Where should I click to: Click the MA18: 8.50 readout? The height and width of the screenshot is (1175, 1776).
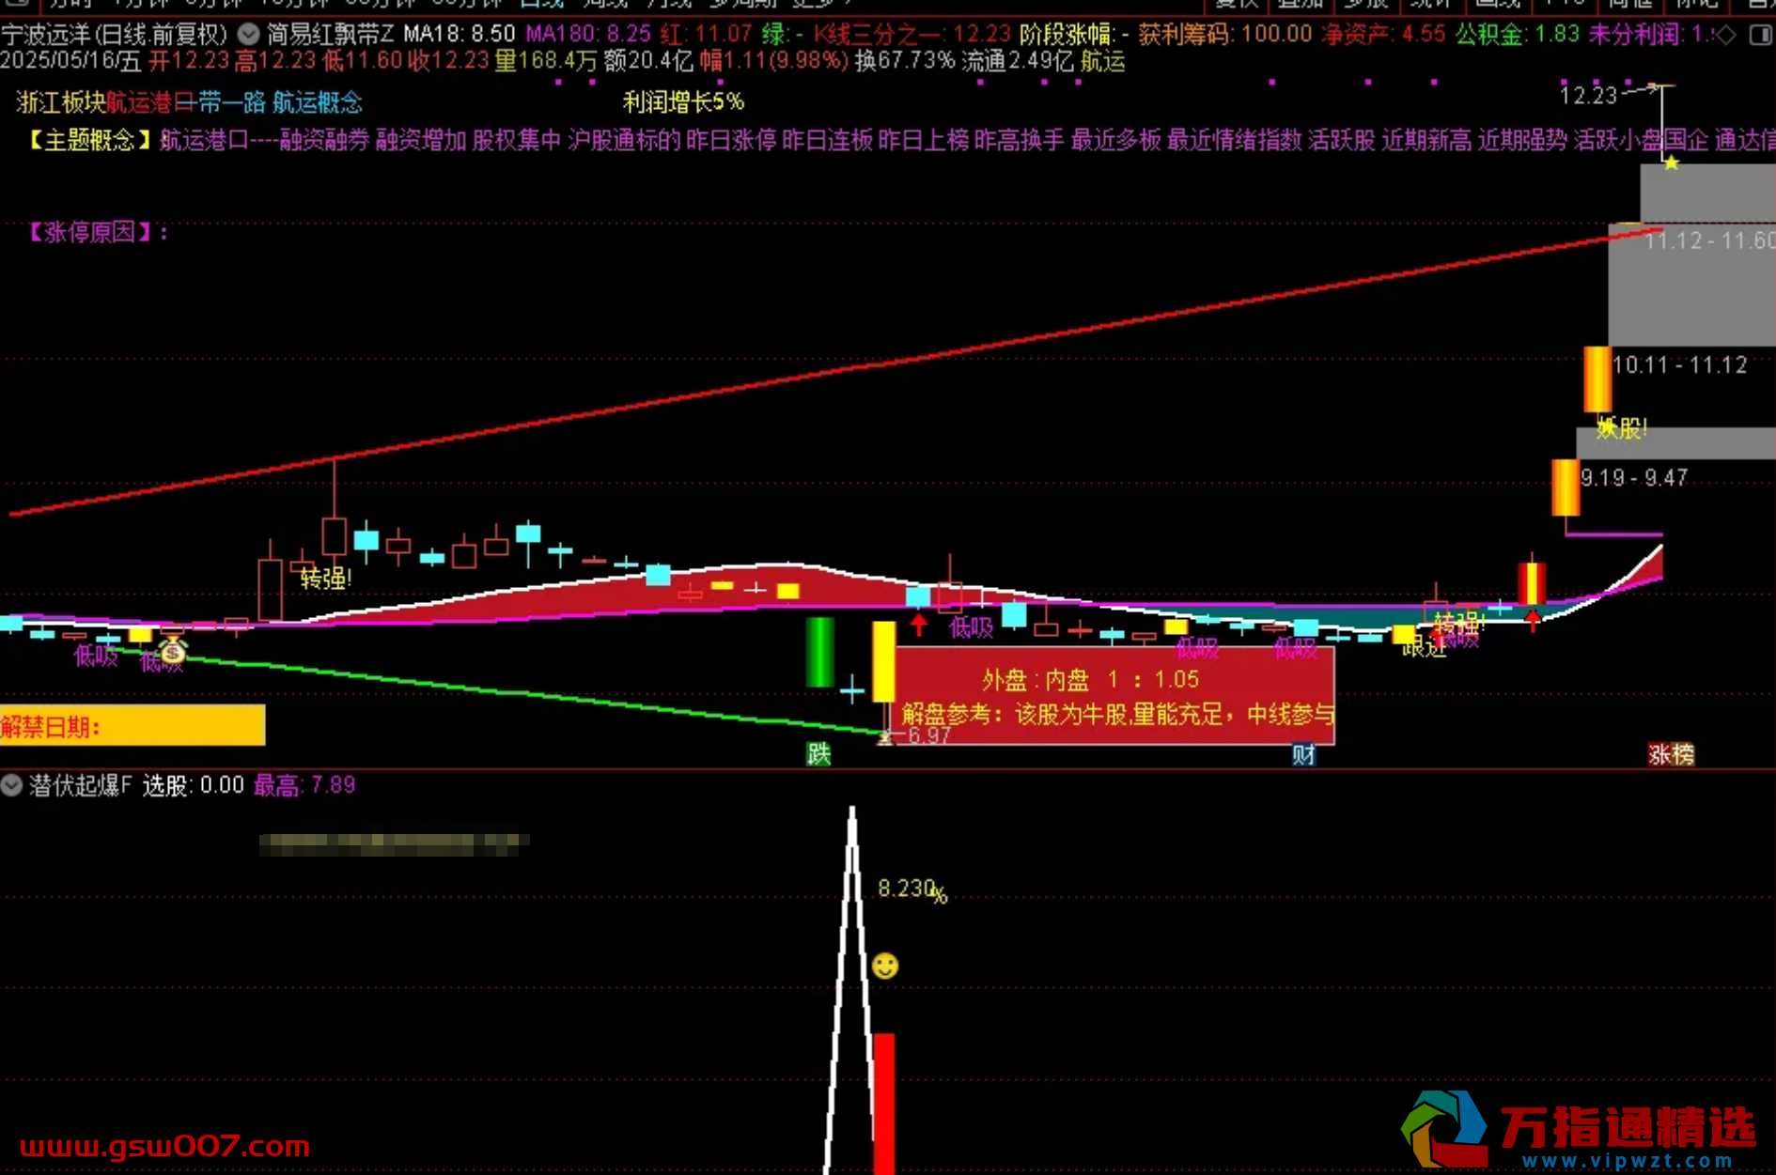pos(460,35)
